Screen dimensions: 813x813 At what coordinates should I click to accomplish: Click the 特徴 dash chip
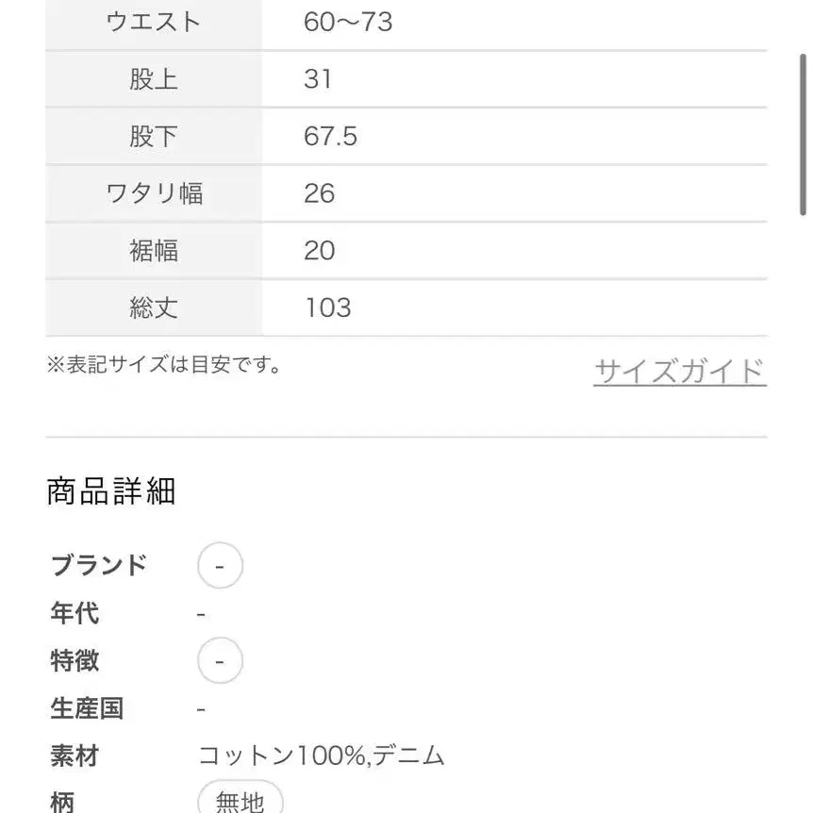click(220, 661)
